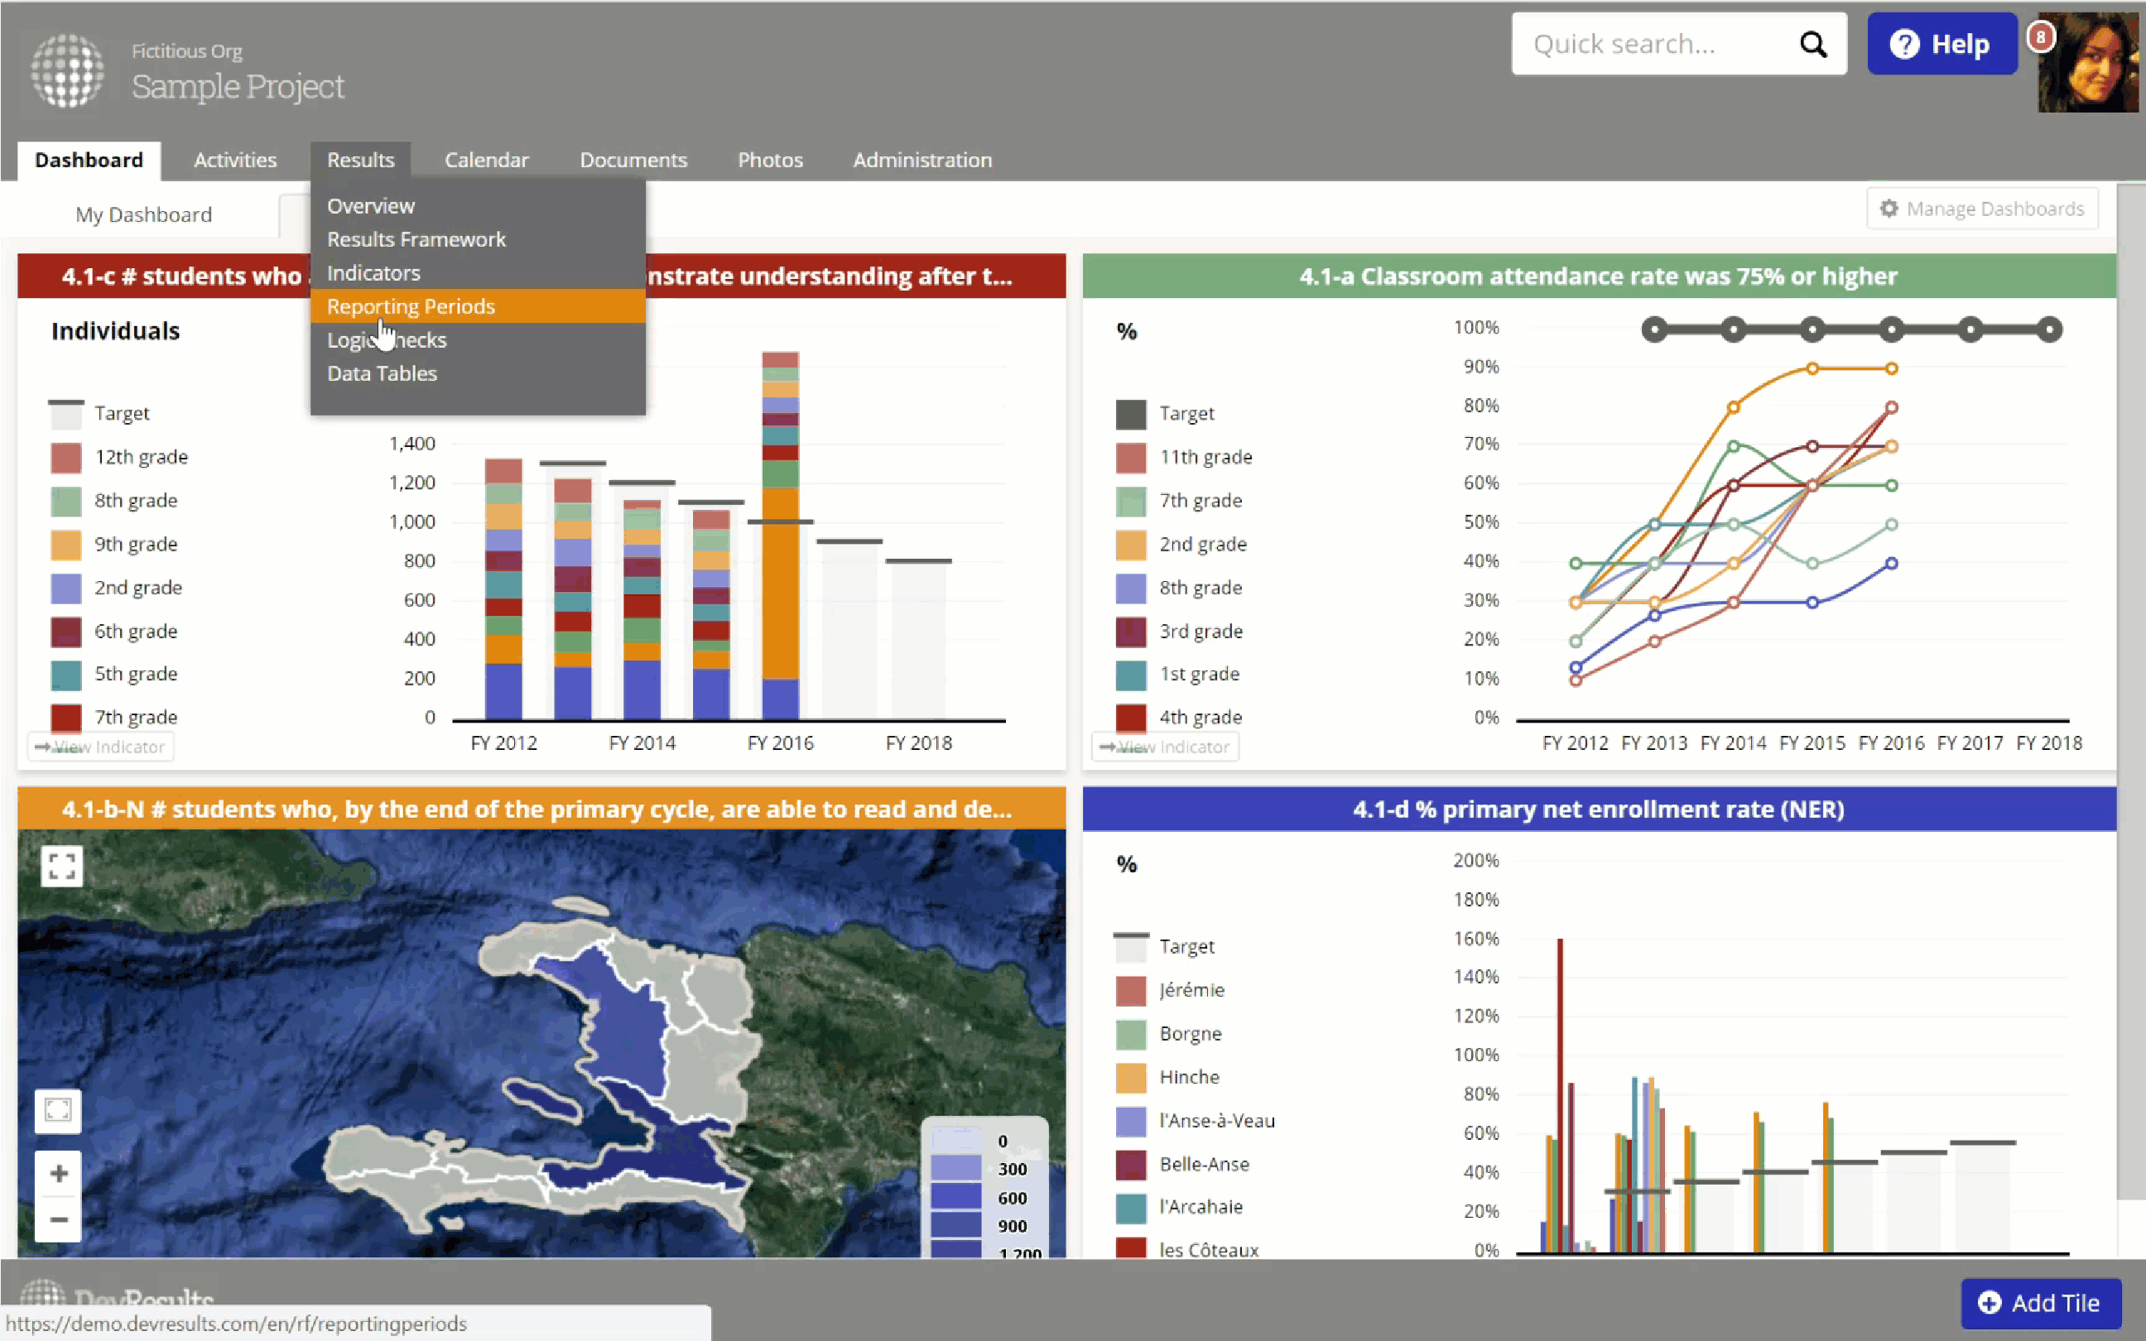This screenshot has width=2146, height=1341.
Task: Switch to the Activities tab
Action: click(x=235, y=160)
